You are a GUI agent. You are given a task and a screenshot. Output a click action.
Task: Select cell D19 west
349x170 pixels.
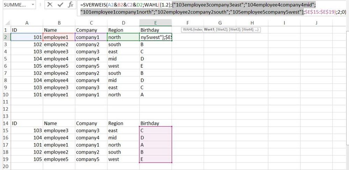124,159
